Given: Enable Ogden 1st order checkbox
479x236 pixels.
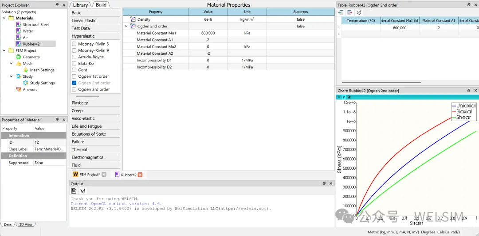Looking at the screenshot, I should point(74,76).
